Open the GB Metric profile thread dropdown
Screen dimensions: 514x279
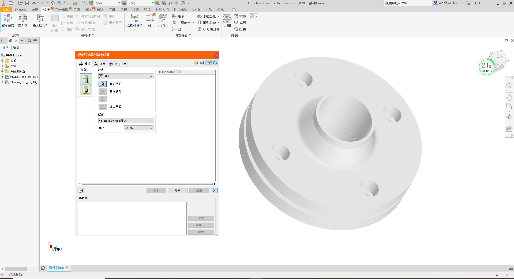point(126,121)
